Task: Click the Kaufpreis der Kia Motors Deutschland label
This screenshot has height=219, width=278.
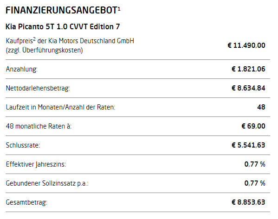Action: point(70,41)
